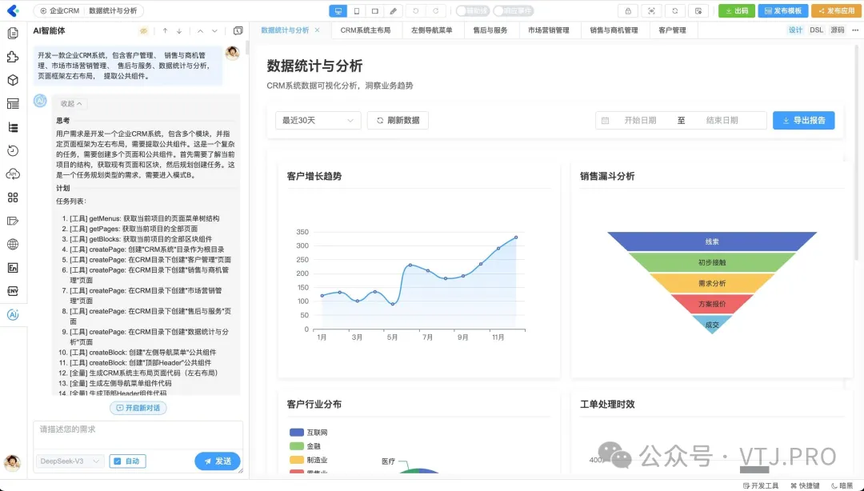
Task: Open the cube components icon in left sidebar
Action: click(x=13, y=80)
